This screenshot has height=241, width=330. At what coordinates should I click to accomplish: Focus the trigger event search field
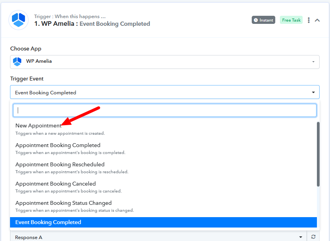click(x=165, y=110)
